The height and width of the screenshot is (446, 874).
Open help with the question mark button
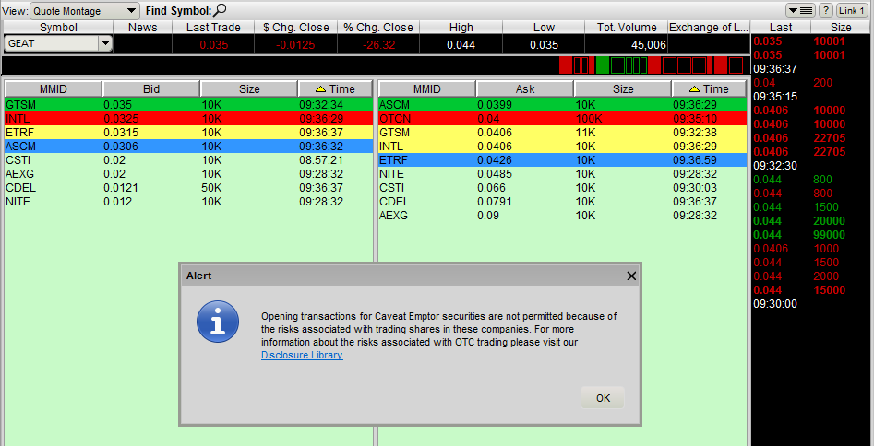tap(826, 10)
